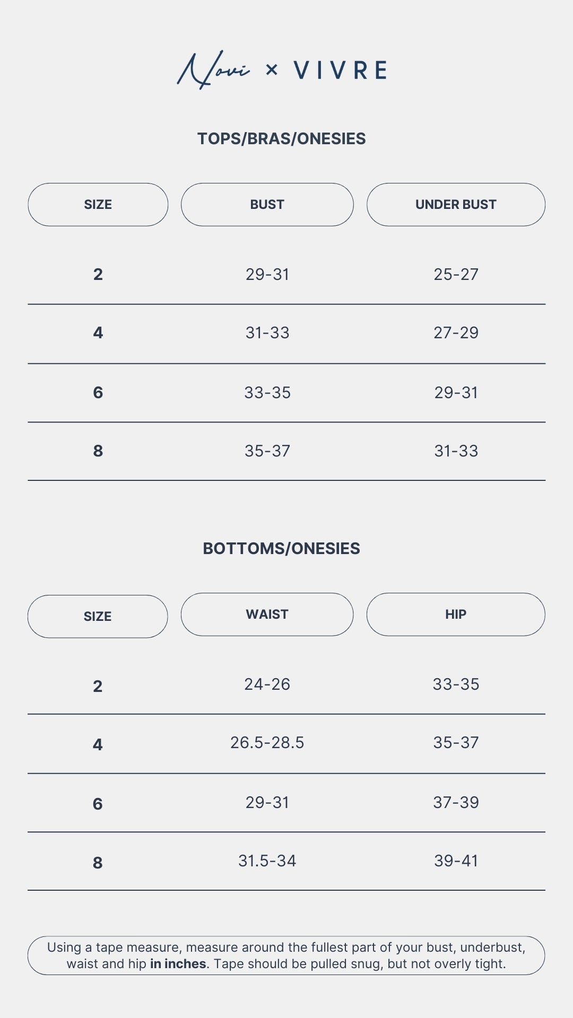Image resolution: width=573 pixels, height=1018 pixels.
Task: Click the VIVRE wordmark logo
Action: [340, 71]
